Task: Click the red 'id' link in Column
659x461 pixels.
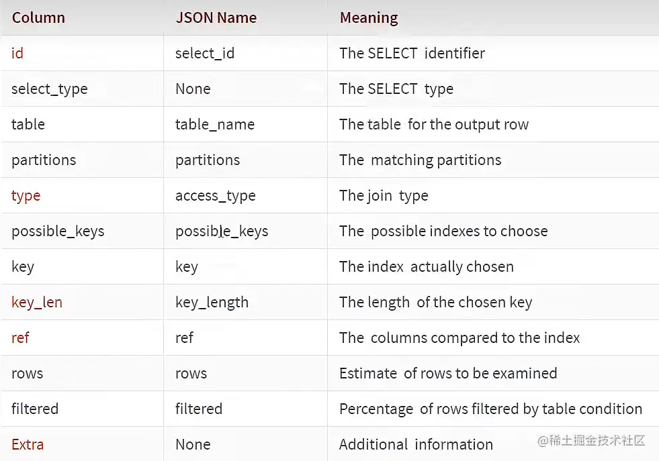Action: (17, 53)
